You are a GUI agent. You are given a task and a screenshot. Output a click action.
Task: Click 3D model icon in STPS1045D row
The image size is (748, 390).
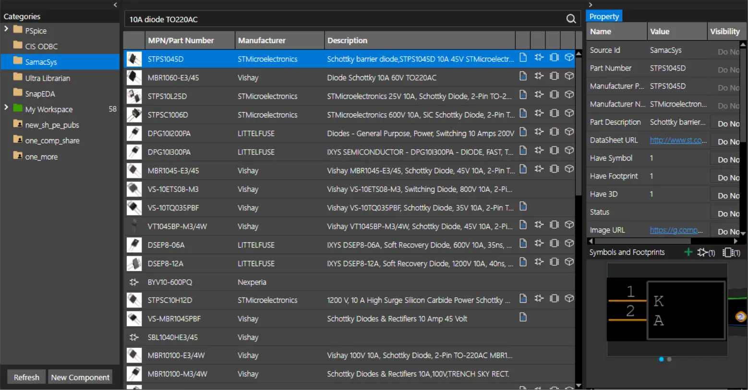[x=569, y=58]
